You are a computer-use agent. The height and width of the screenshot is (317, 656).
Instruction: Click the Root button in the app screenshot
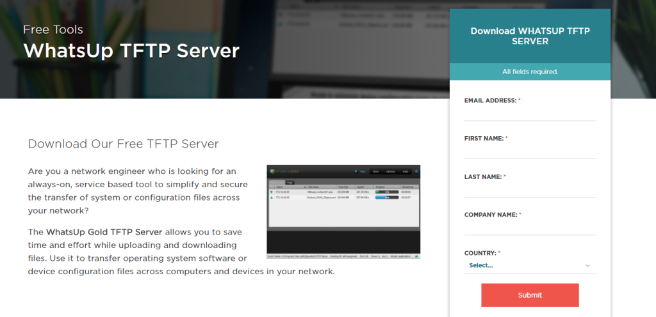pyautogui.click(x=377, y=171)
